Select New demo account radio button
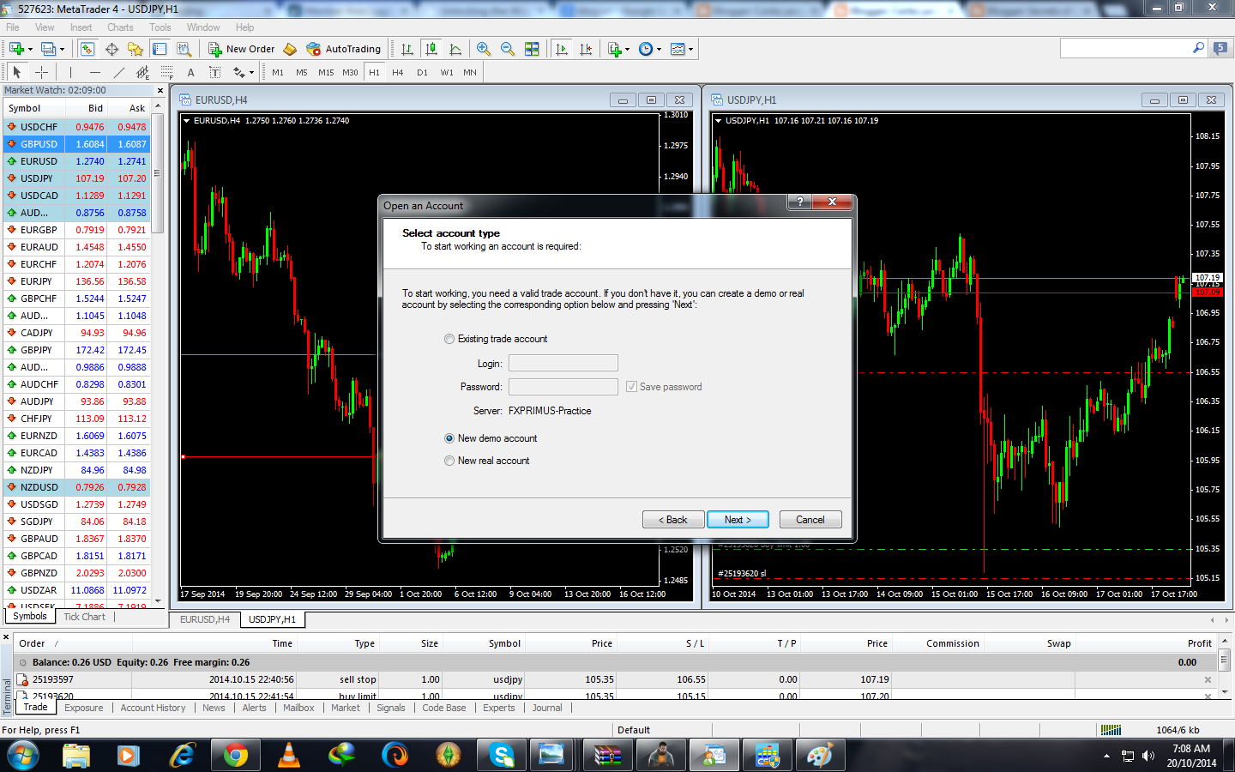 449,438
